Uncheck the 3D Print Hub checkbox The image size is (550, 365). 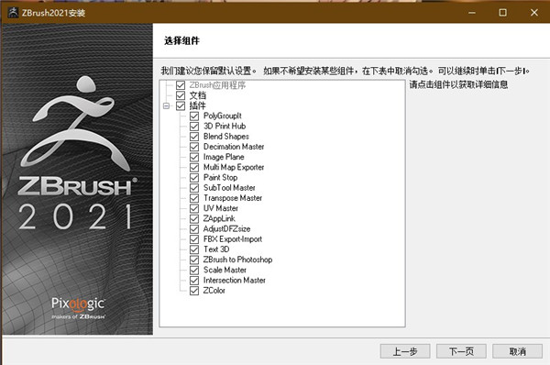pos(194,126)
